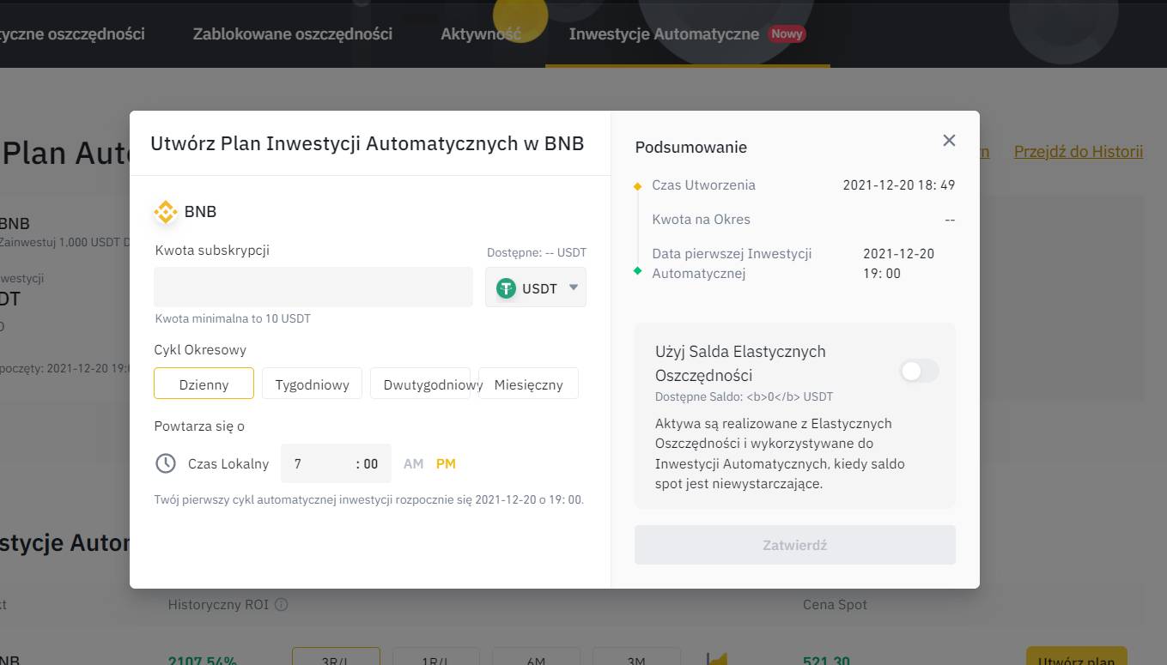Expand the USDT currency dropdown arrow
Screen dimensions: 1167x665
[x=574, y=287]
